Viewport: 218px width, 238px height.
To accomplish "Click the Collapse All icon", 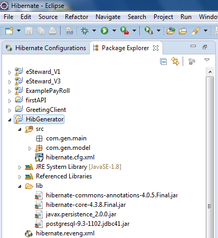I will [164, 62].
